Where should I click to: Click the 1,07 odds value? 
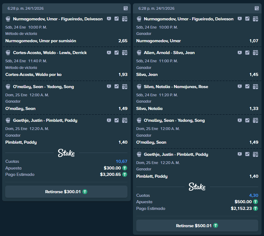click(x=254, y=41)
